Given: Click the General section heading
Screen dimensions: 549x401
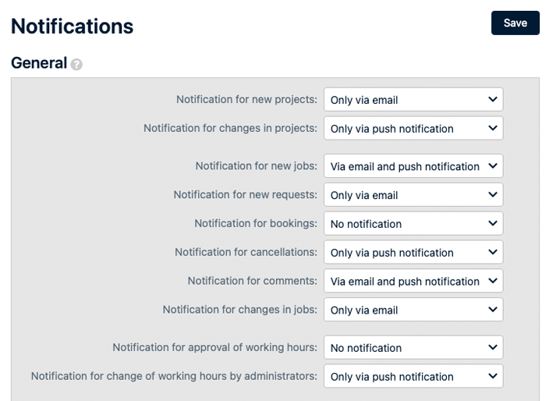Looking at the screenshot, I should click(39, 63).
